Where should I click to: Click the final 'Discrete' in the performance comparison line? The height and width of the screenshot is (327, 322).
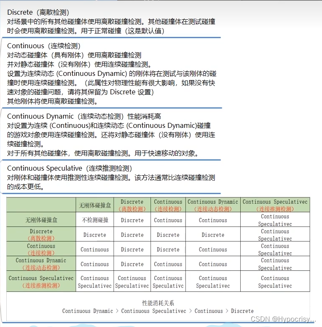tap(242, 311)
